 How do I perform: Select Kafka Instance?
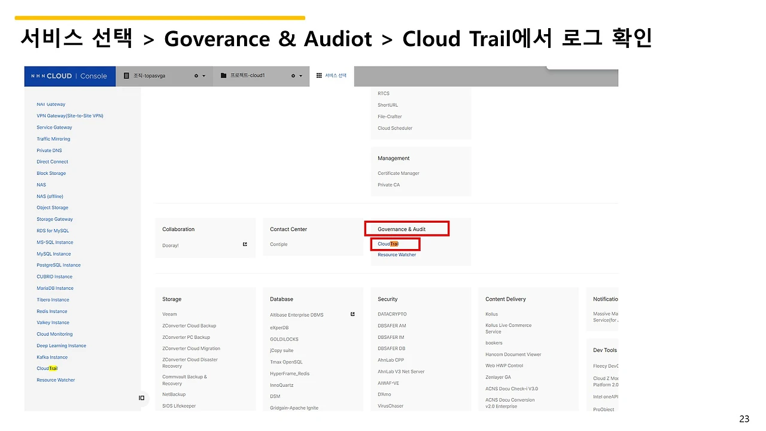coord(52,357)
